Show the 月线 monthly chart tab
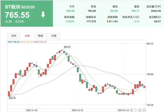The image size is (164, 112). pyautogui.click(x=54, y=36)
